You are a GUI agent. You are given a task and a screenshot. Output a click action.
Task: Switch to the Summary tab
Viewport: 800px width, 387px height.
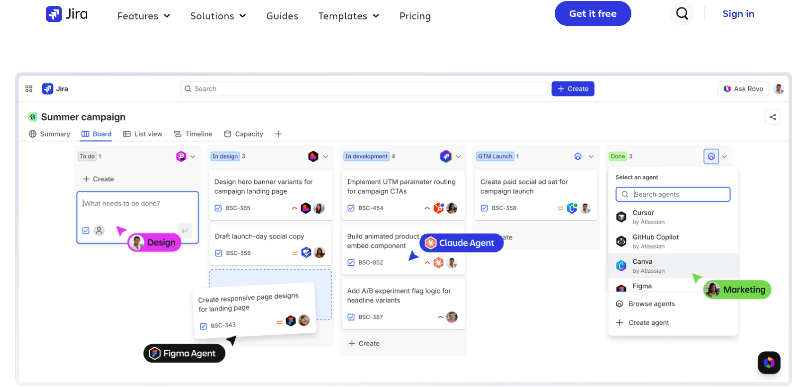point(49,134)
